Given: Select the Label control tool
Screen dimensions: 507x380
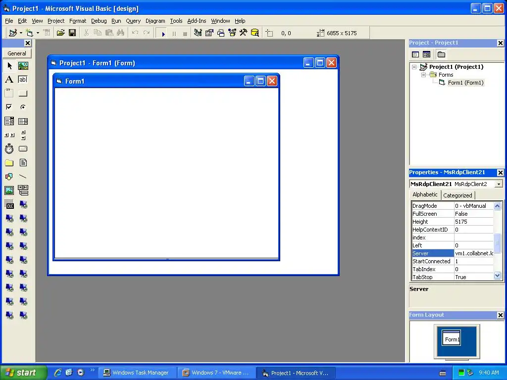Looking at the screenshot, I should coord(9,80).
